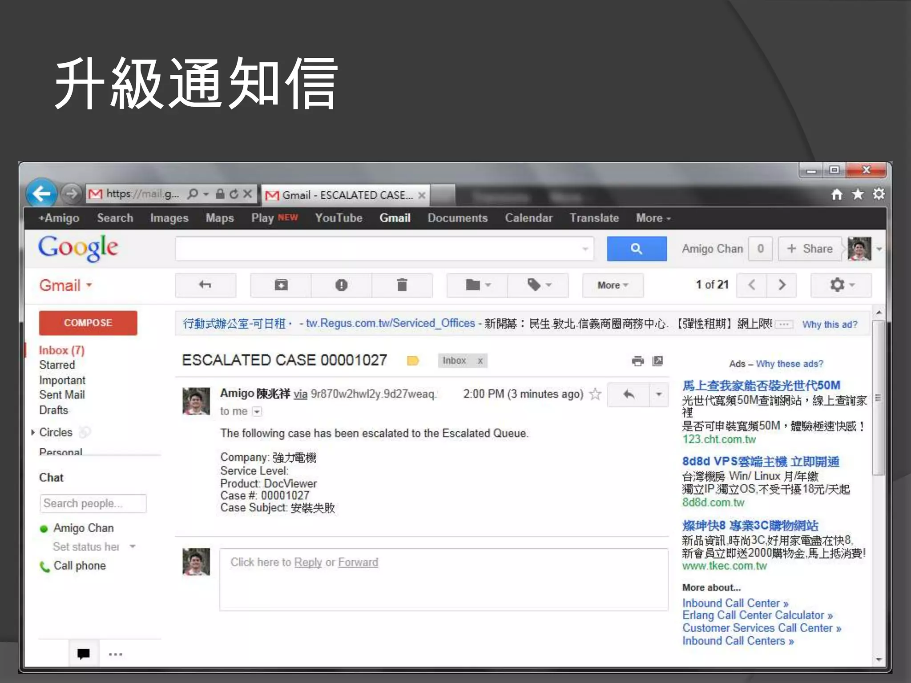Image resolution: width=911 pixels, height=683 pixels.
Task: Click 'Why this ad?' link
Action: 830,325
